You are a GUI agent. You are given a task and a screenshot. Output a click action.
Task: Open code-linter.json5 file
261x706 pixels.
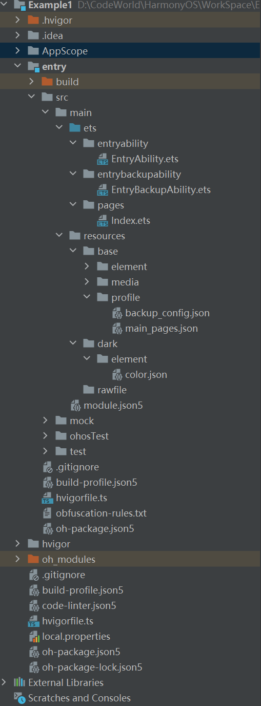coord(79,606)
